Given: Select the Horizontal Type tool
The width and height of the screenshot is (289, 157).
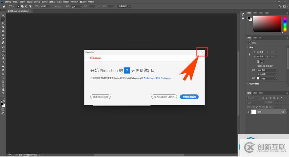Looking at the screenshot, I should [3, 78].
